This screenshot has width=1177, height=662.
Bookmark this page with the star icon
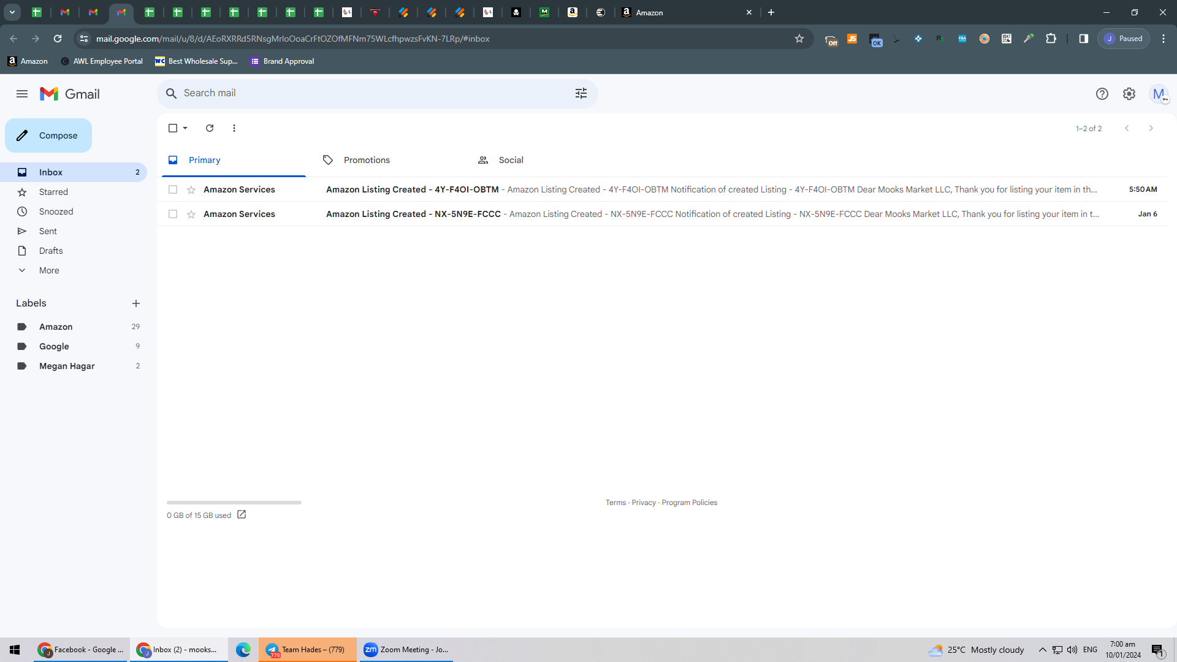point(799,39)
